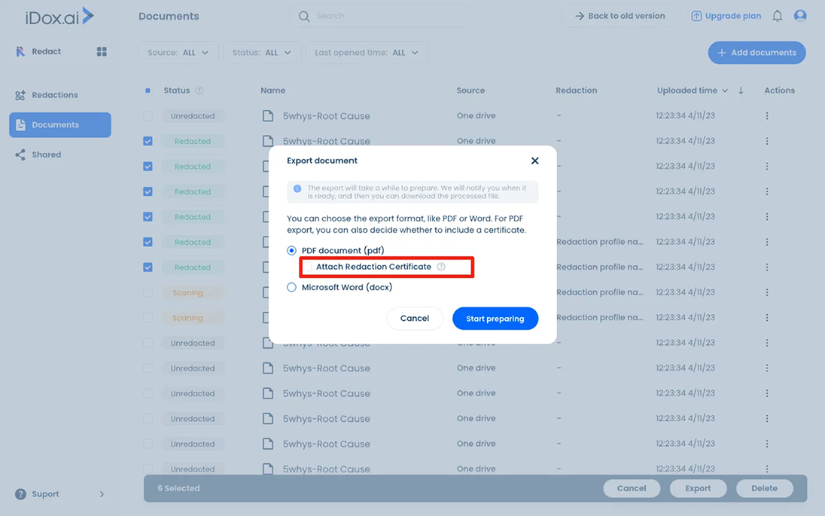
Task: Open the user profile avatar icon
Action: (800, 16)
